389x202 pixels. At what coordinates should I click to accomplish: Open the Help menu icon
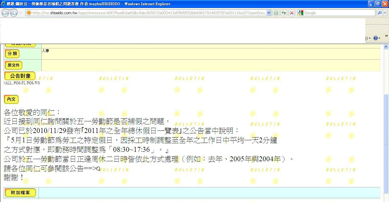point(375,38)
